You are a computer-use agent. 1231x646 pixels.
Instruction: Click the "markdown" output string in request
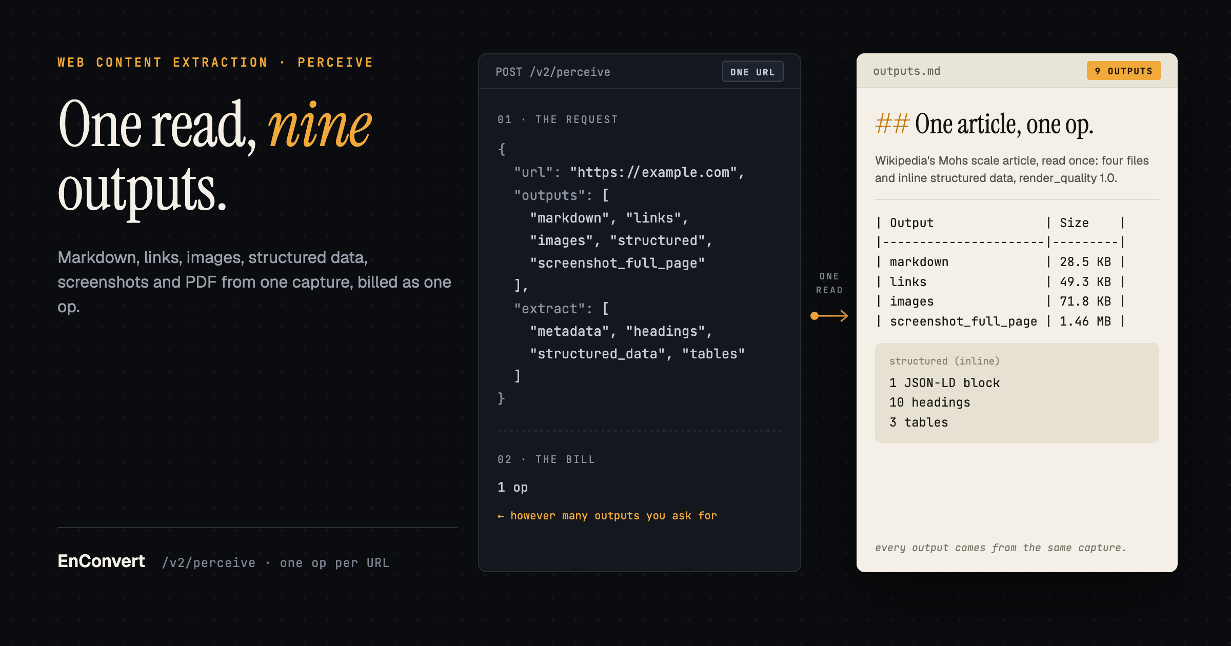[x=569, y=218]
